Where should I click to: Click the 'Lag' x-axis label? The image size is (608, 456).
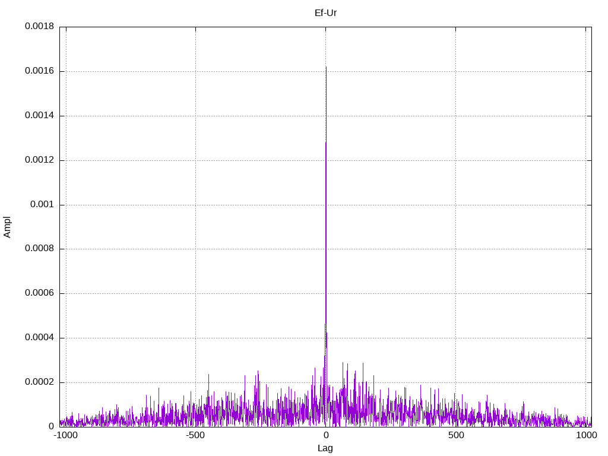325,448
